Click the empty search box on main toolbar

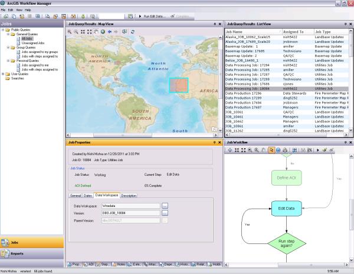click(x=112, y=16)
